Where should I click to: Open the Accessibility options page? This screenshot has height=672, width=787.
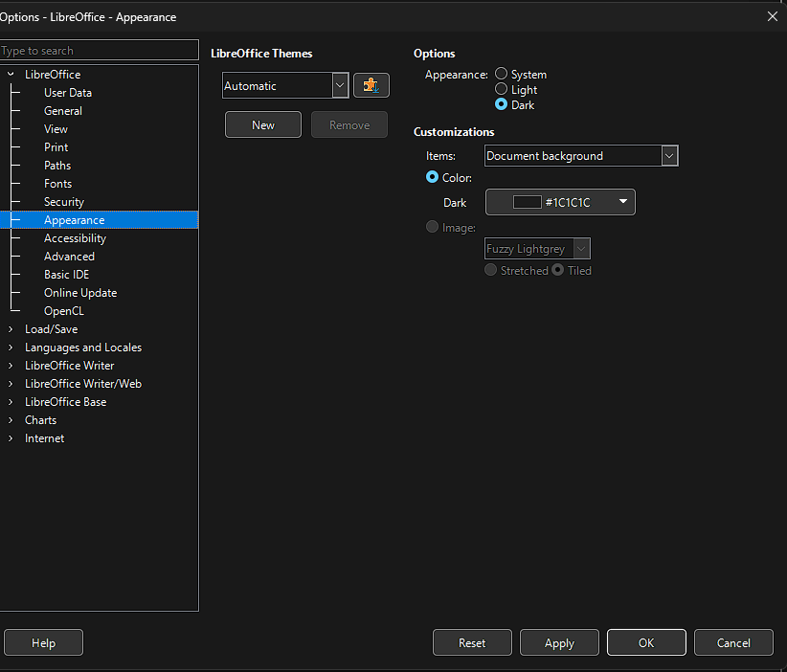tap(75, 238)
